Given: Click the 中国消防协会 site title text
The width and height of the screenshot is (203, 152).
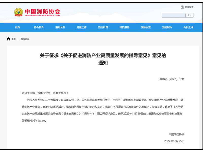Looking at the screenshot, I should 42,11.
